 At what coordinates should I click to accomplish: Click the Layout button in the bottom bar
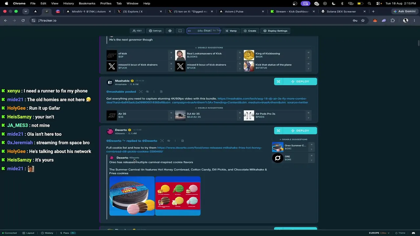tap(29, 233)
